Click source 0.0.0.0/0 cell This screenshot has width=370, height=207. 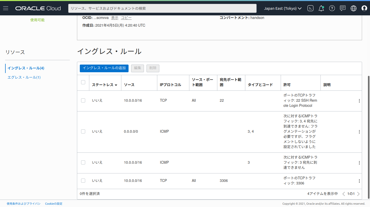point(131,131)
